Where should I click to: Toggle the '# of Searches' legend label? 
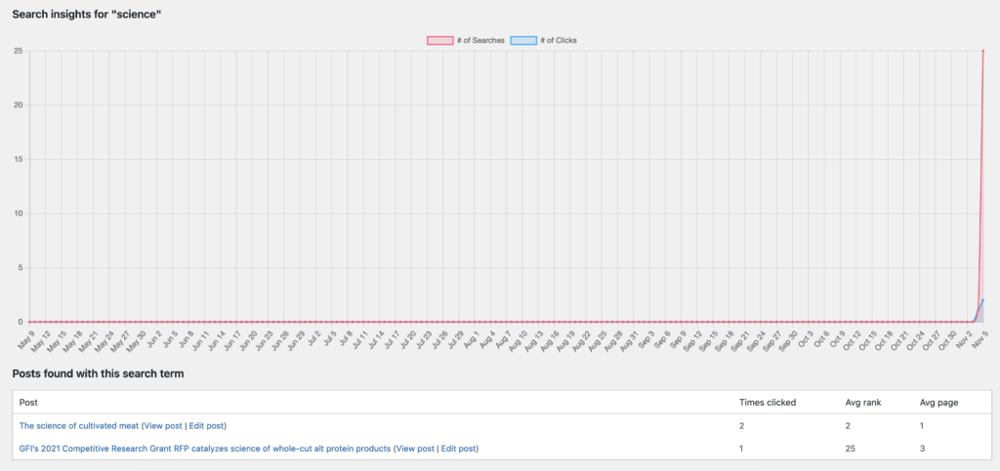point(480,40)
